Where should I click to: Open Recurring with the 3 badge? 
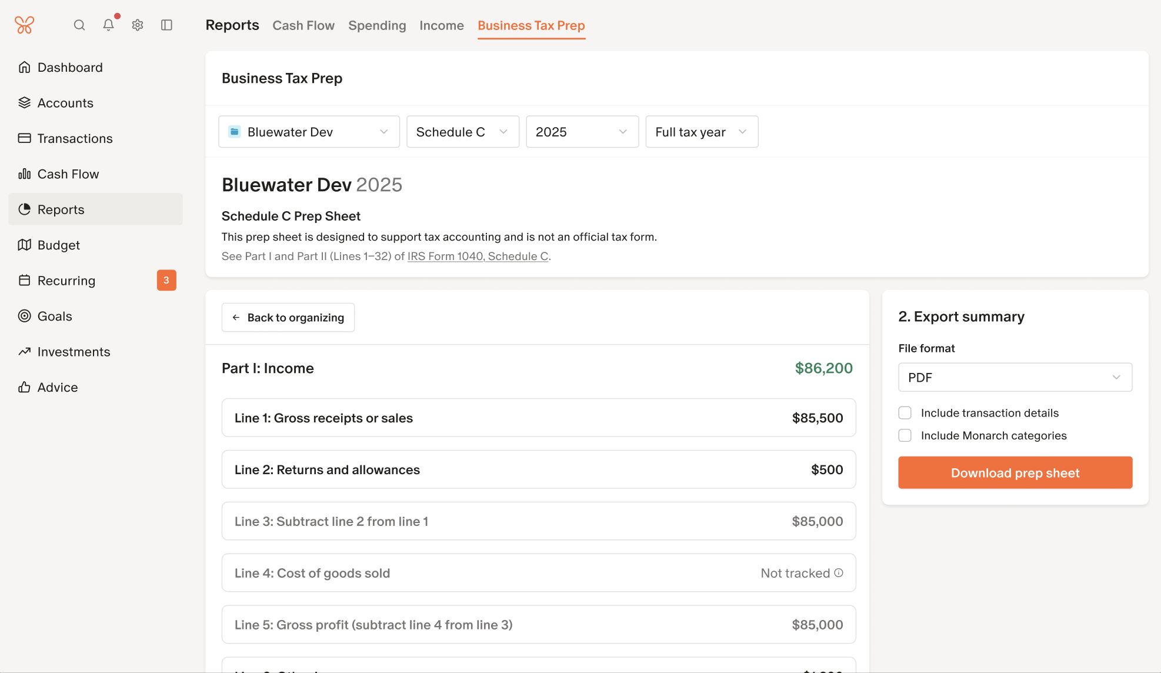point(66,281)
